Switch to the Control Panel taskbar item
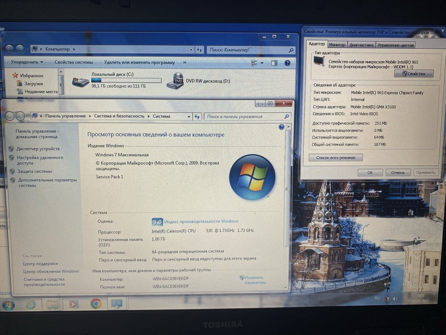Screen dimensions: 446x335 coord(117,303)
